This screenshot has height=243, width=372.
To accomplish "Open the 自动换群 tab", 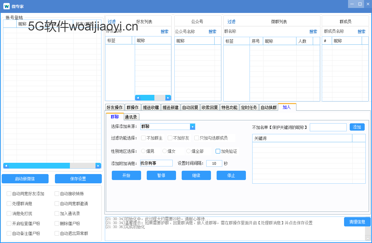I will pyautogui.click(x=269, y=107).
